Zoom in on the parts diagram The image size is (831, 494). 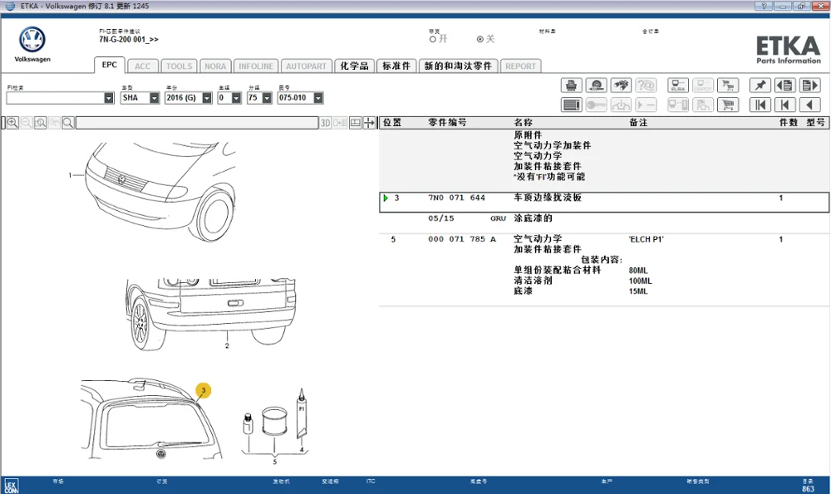pos(12,123)
